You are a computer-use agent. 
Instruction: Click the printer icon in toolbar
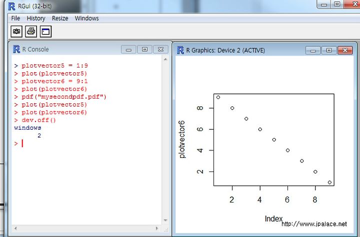[31, 31]
